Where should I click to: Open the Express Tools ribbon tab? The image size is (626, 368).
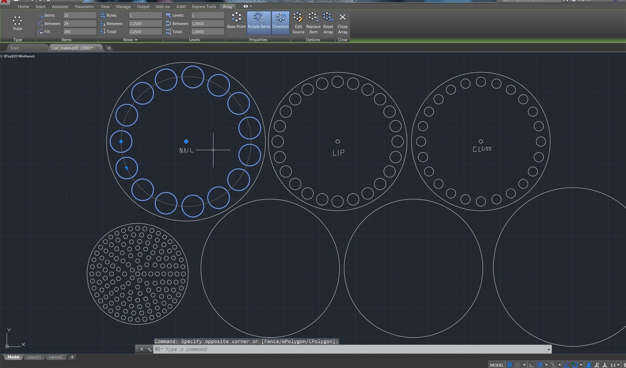click(204, 6)
